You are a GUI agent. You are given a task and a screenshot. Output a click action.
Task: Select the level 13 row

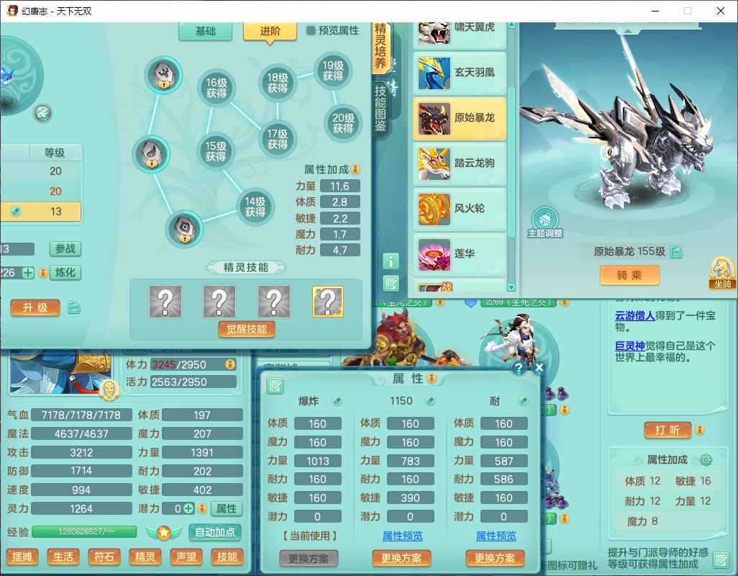tap(40, 212)
